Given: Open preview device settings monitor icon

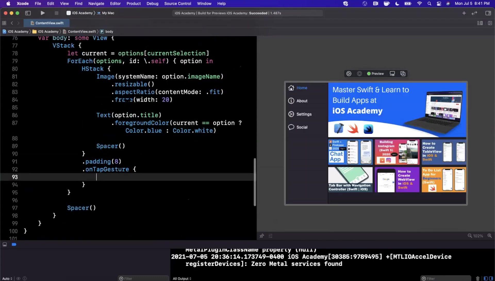Looking at the screenshot, I should [392, 74].
